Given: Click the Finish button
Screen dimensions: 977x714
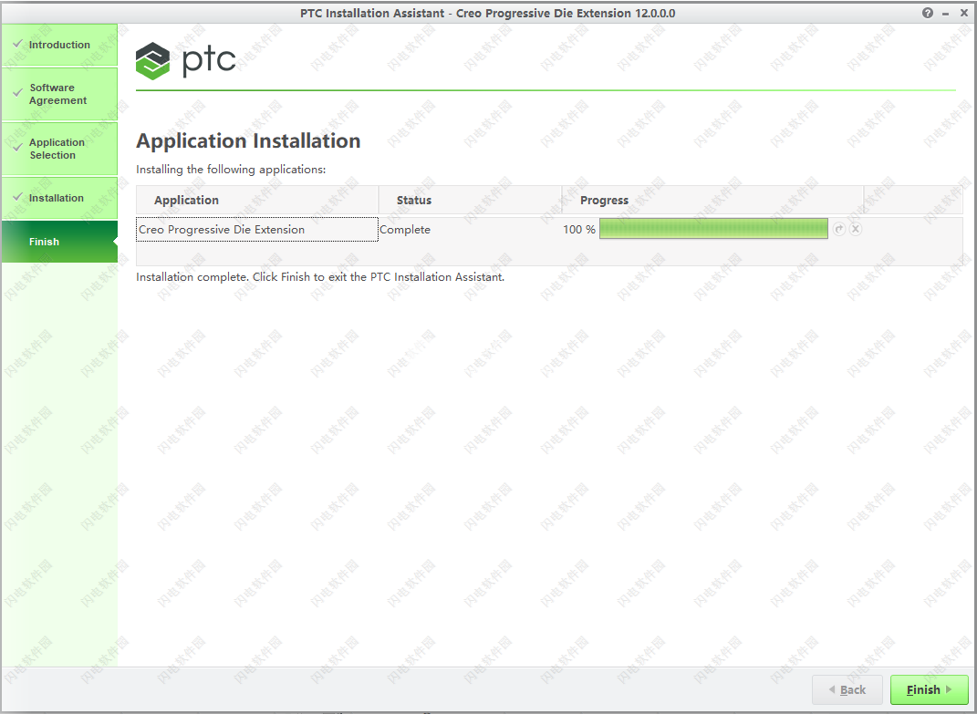Looking at the screenshot, I should pos(929,689).
